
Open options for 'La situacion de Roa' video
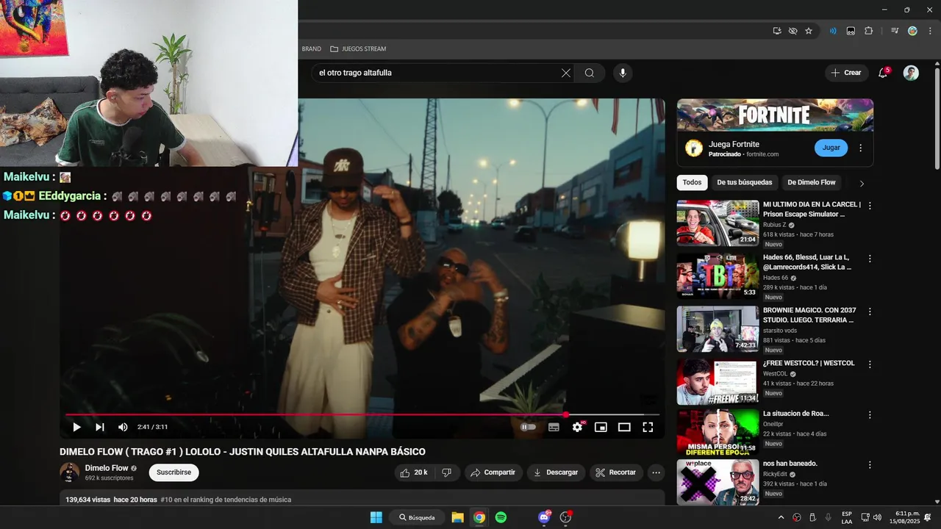(x=870, y=414)
